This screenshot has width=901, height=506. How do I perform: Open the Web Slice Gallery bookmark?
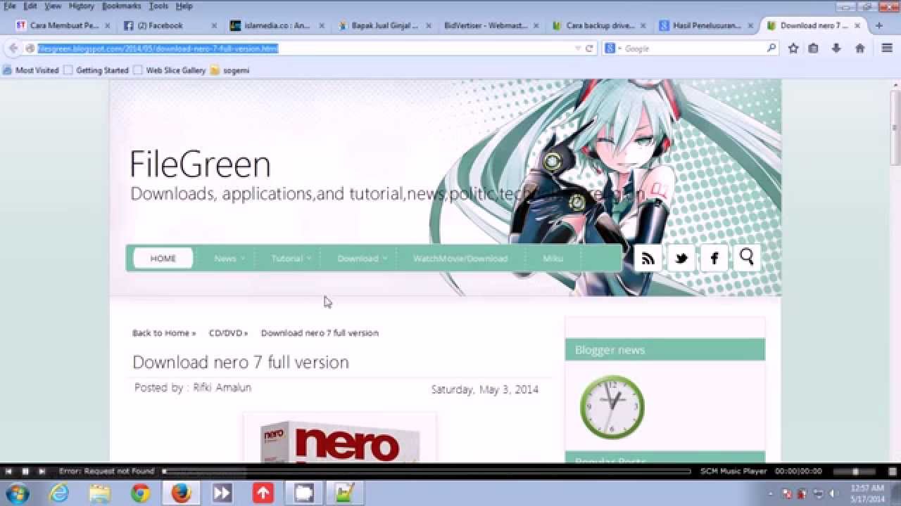170,70
